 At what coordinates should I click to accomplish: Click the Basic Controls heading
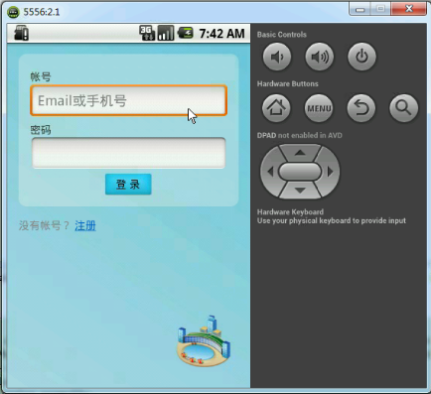282,35
